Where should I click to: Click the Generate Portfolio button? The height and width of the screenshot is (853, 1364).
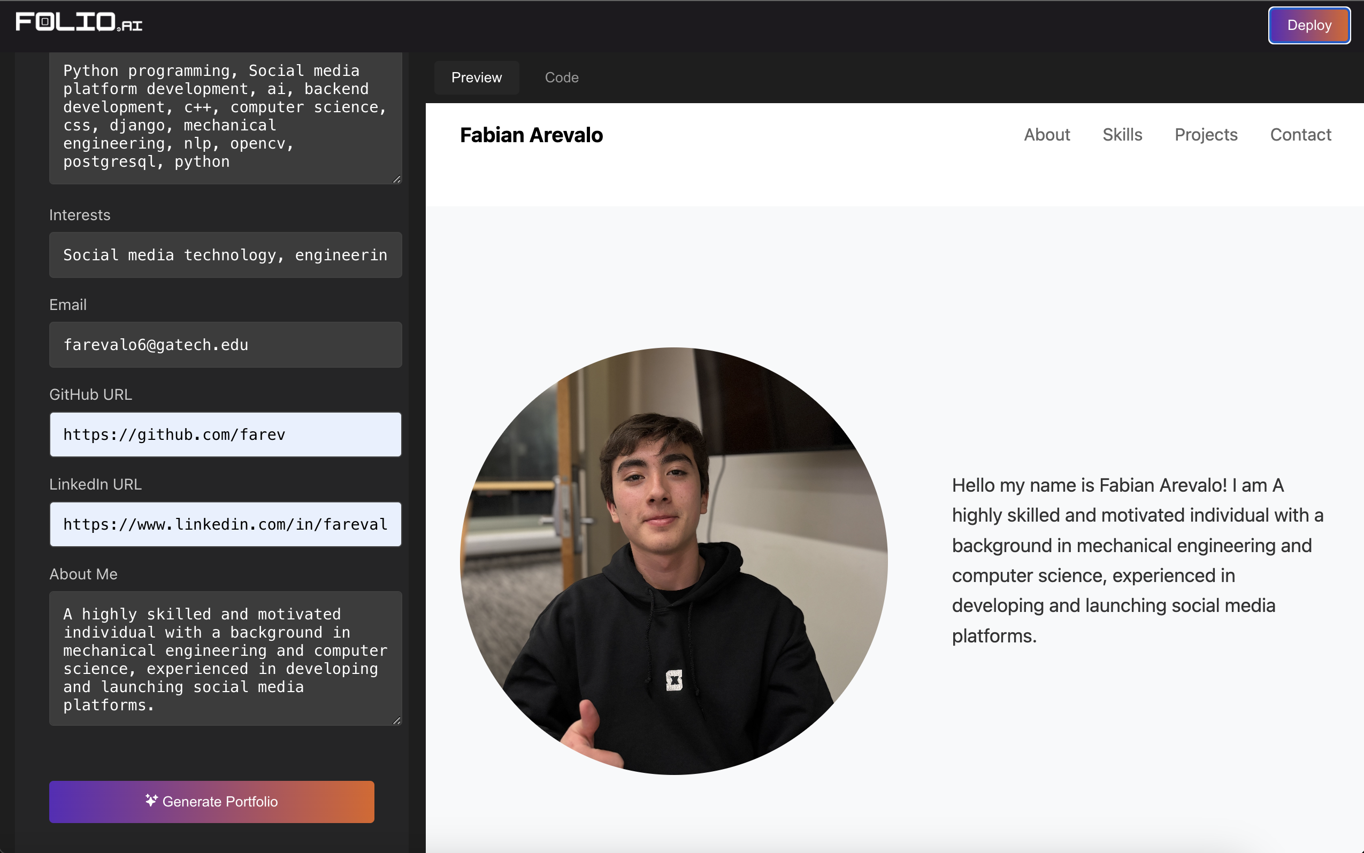click(212, 802)
